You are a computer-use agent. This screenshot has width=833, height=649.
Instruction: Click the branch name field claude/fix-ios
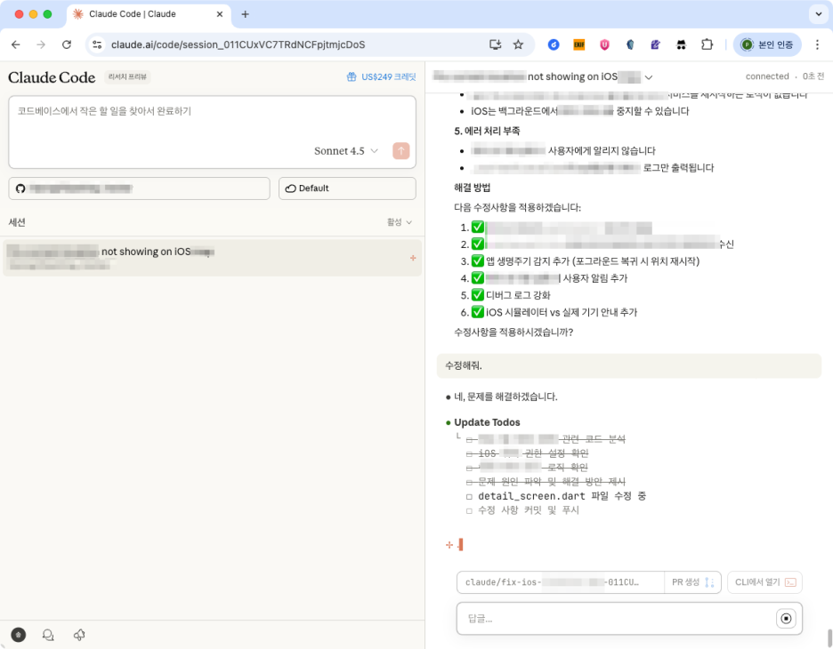[560, 582]
